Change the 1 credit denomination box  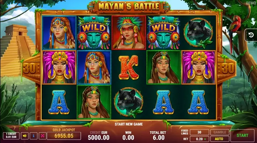(11, 136)
